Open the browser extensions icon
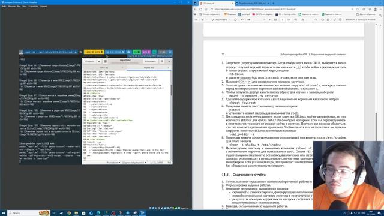Screen dimensions: 384x216 (364, 9)
